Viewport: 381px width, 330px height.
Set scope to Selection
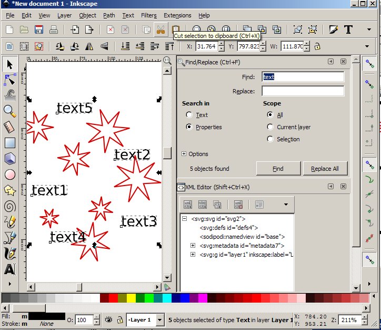coord(270,139)
